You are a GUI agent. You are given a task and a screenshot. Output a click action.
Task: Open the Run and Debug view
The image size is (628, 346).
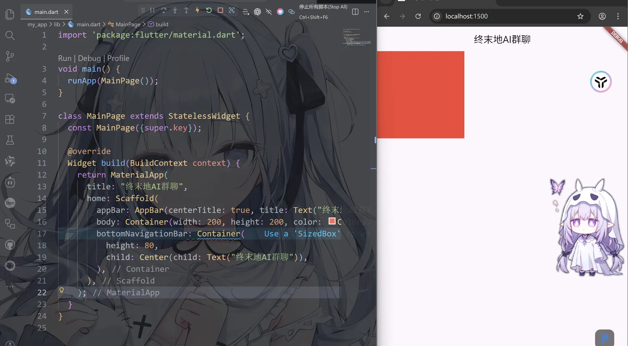10,78
